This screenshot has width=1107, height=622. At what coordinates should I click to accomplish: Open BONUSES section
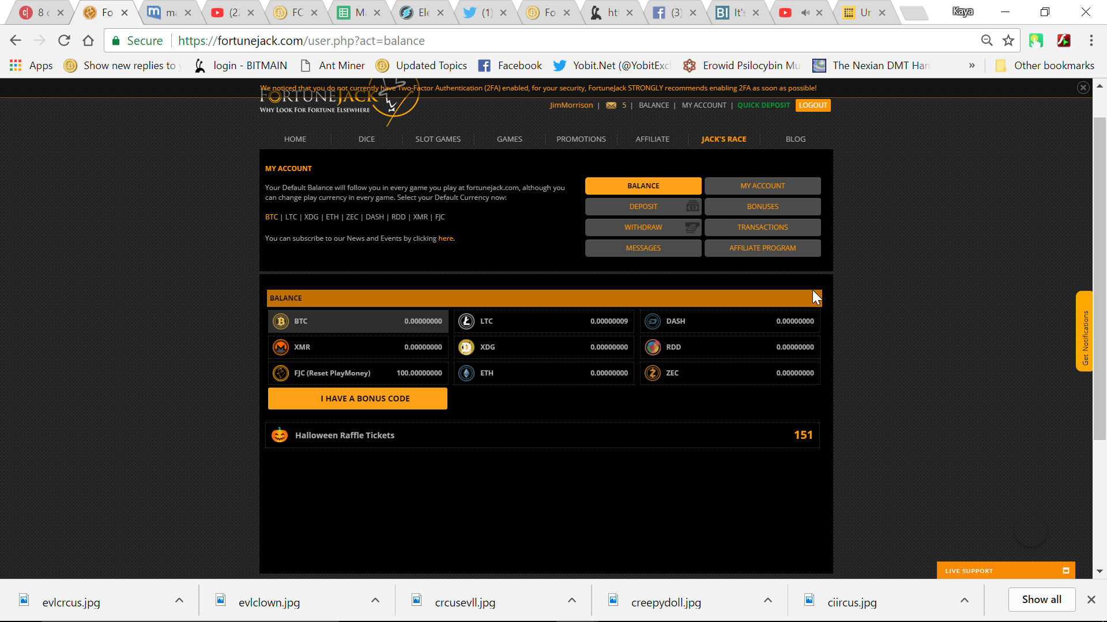click(763, 207)
